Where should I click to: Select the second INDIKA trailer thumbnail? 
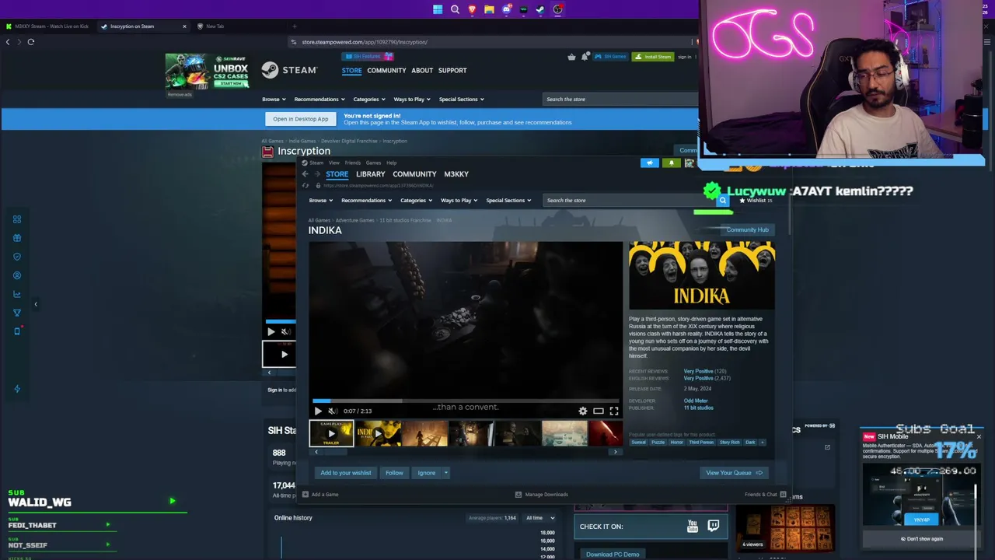tap(378, 433)
